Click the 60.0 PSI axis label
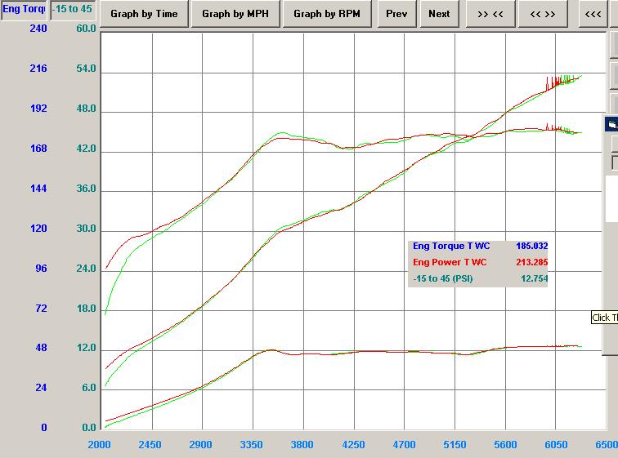This screenshot has height=458, width=618. pos(86,29)
